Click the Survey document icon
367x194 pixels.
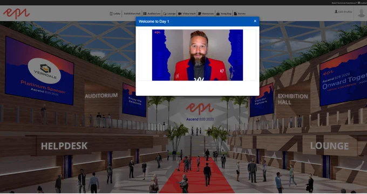point(235,13)
